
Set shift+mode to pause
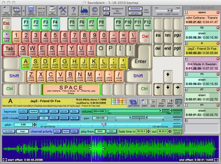click(64, 118)
